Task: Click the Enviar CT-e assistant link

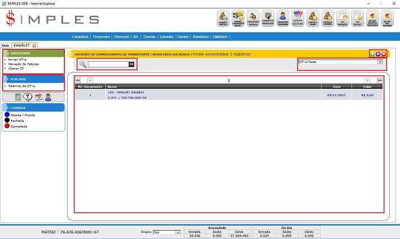Action: click(18, 59)
